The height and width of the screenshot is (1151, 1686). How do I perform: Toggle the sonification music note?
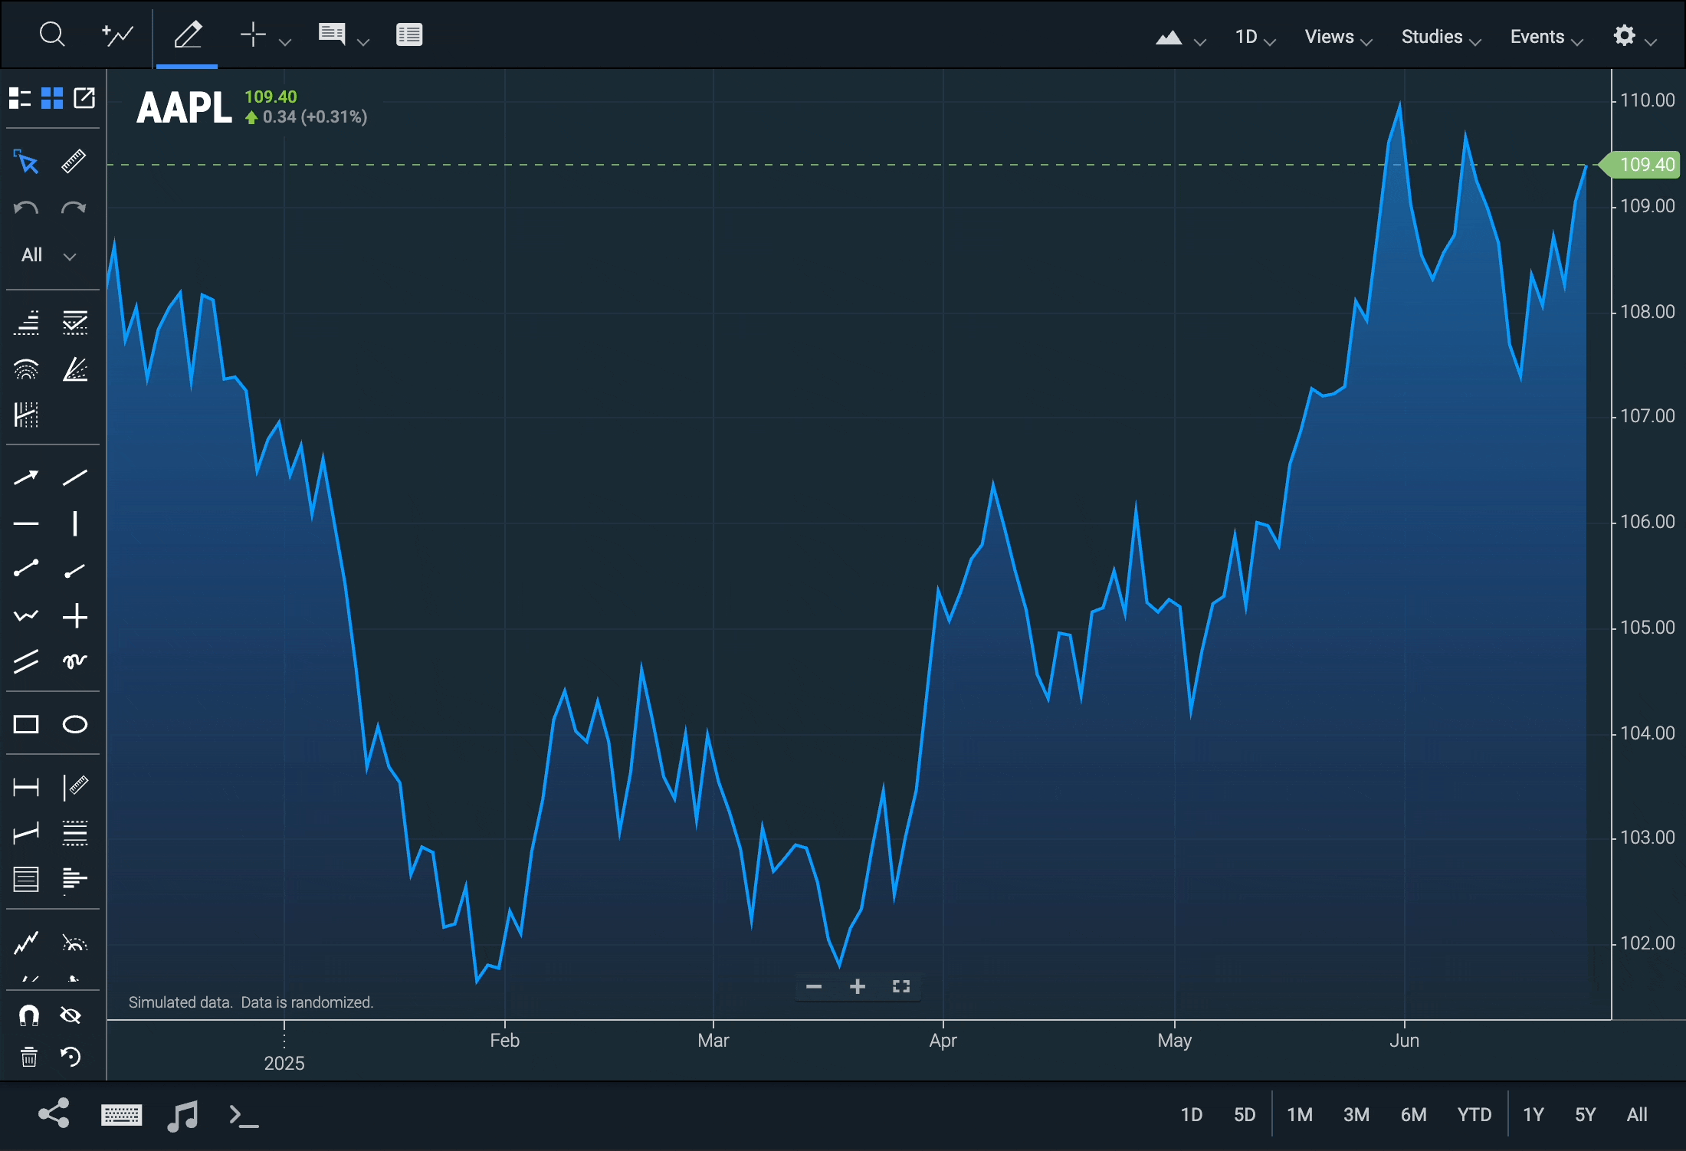click(x=182, y=1116)
